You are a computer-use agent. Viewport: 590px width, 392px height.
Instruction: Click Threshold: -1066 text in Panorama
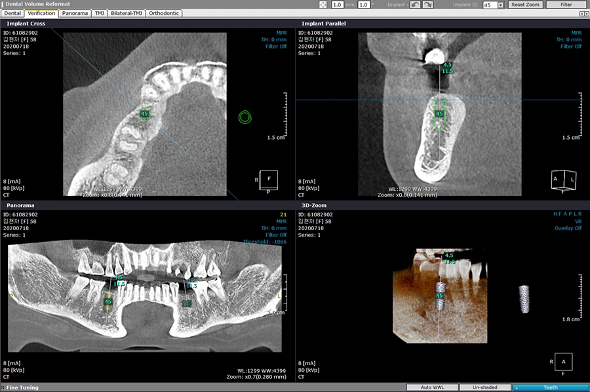tap(265, 241)
